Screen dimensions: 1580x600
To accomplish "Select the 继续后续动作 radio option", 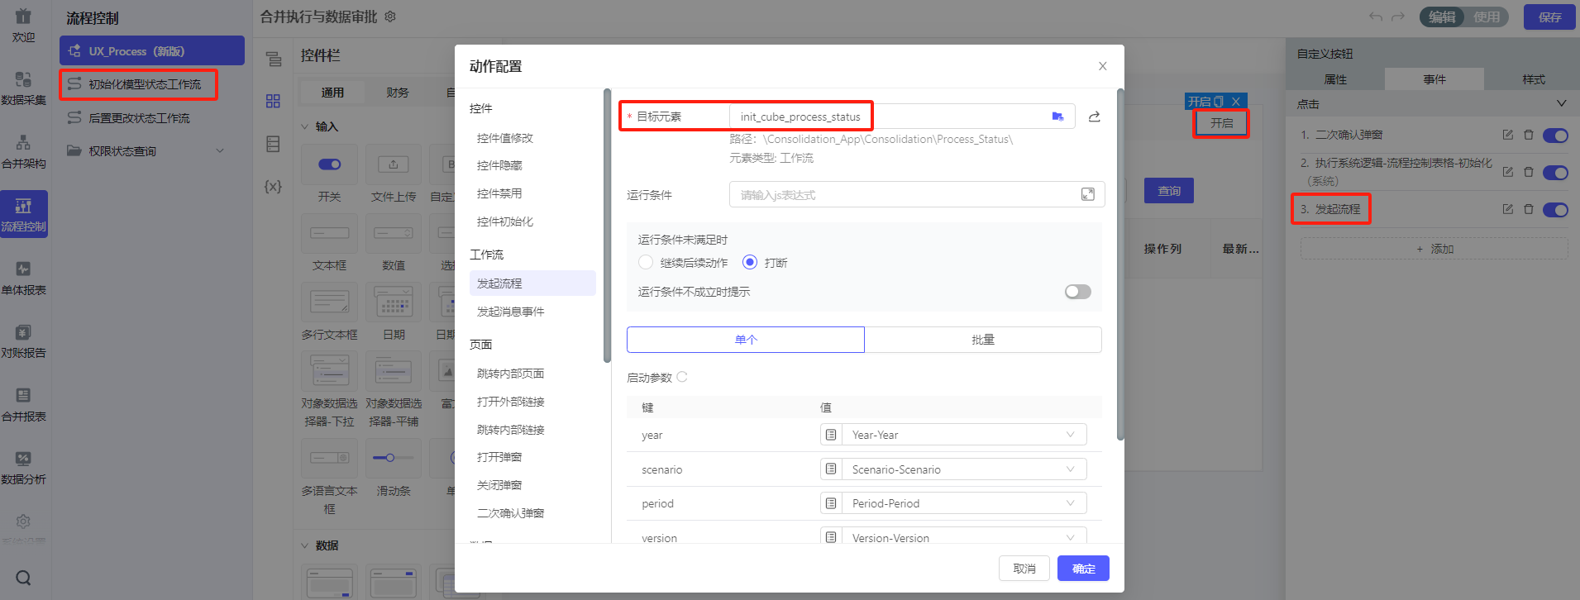I will click(x=646, y=262).
